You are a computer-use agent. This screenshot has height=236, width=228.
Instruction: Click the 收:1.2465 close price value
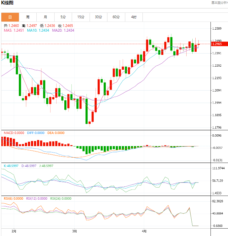tap(66, 26)
